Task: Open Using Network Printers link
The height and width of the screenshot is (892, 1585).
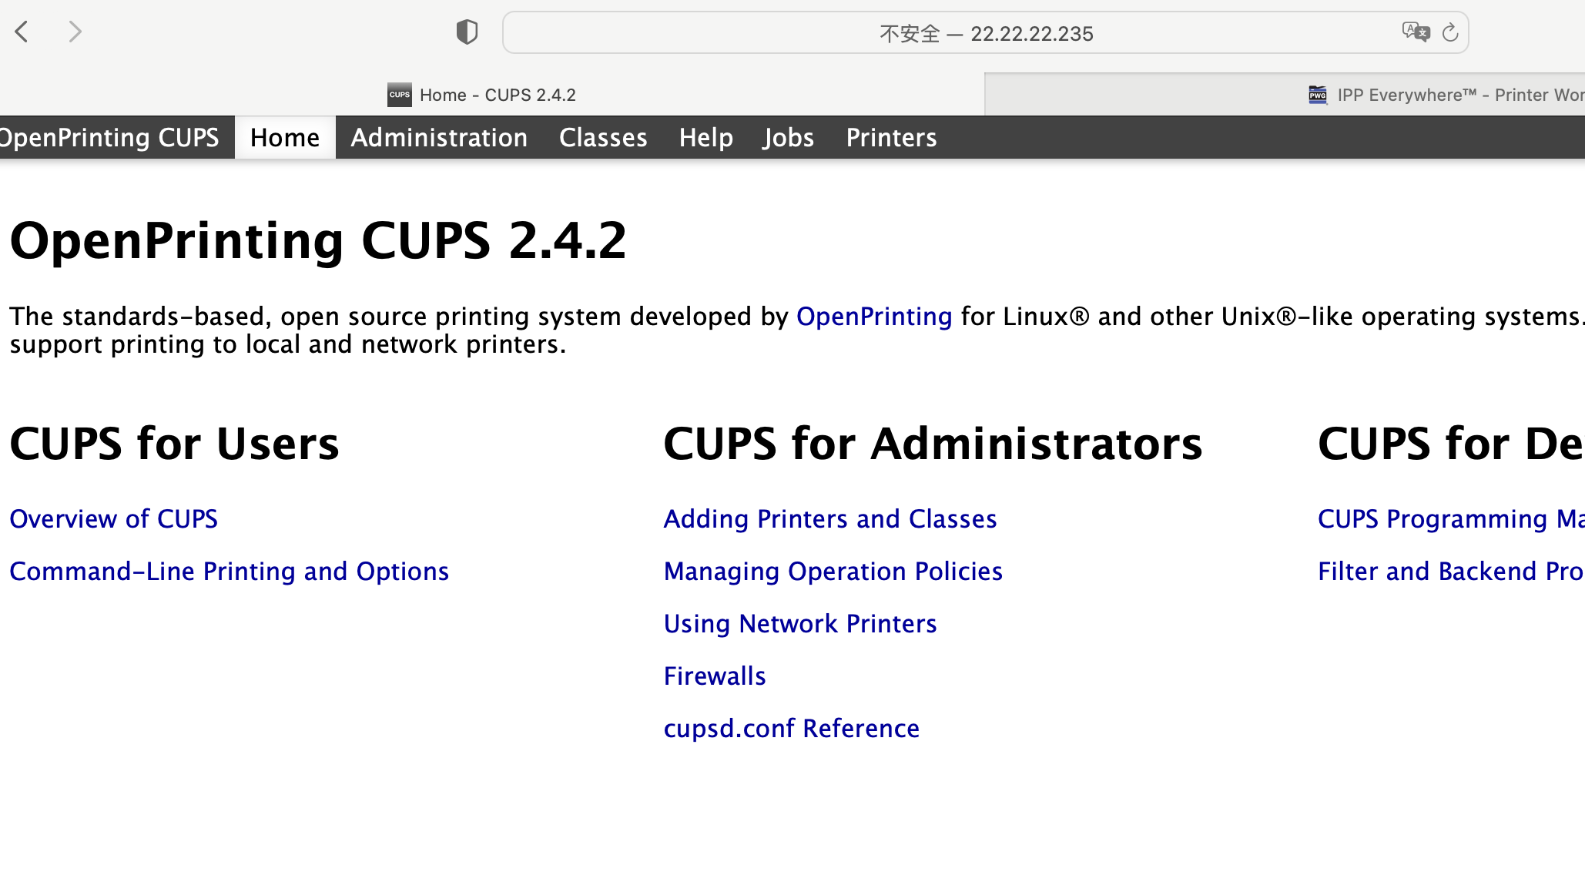Action: (800, 624)
